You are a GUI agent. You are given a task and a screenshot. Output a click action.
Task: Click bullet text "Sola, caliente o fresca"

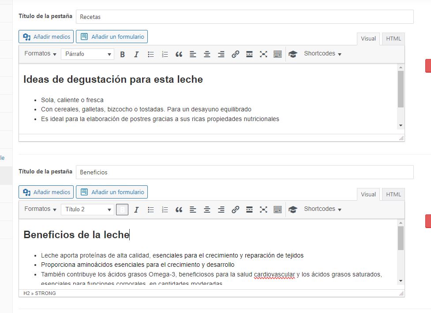[x=72, y=100]
